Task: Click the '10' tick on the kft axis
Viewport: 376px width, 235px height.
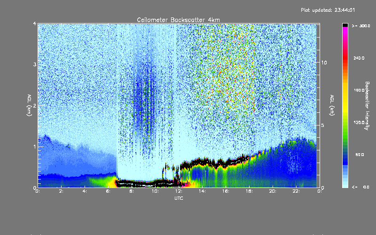Action: tap(324, 63)
